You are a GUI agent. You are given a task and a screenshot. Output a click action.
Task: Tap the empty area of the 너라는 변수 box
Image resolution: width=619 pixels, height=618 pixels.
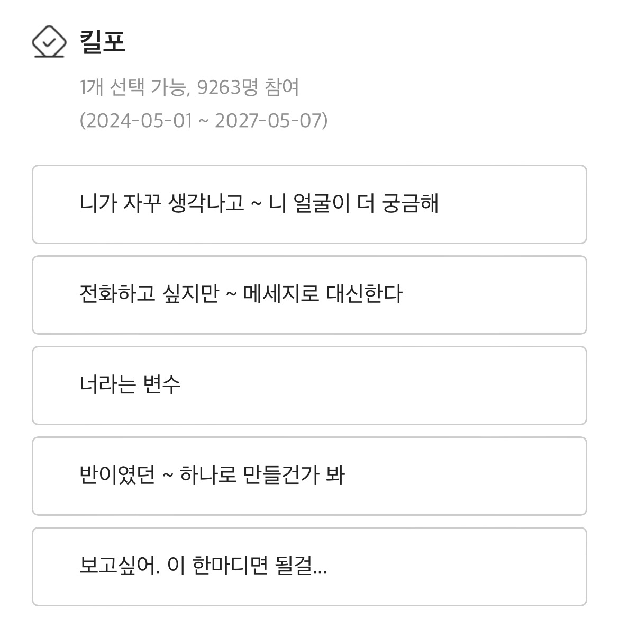click(x=383, y=386)
